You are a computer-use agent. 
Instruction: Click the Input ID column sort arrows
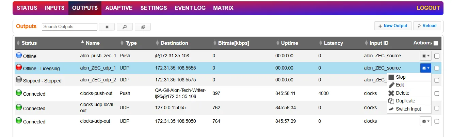click(366, 43)
